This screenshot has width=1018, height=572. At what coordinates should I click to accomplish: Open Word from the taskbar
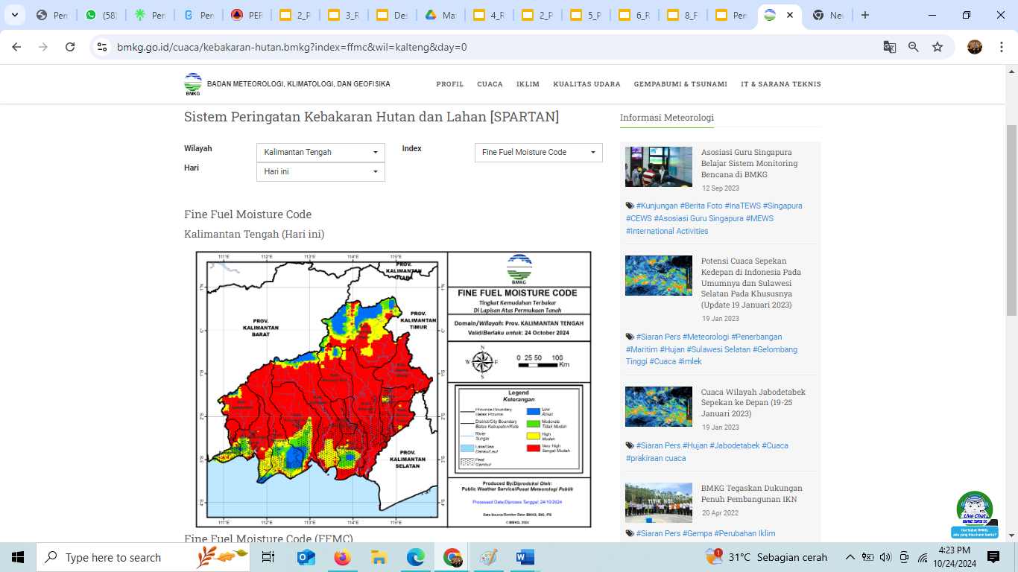tap(525, 557)
